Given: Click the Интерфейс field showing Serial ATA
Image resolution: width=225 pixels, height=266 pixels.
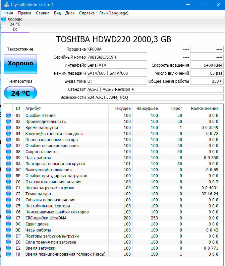Looking at the screenshot, I should [x=117, y=65].
